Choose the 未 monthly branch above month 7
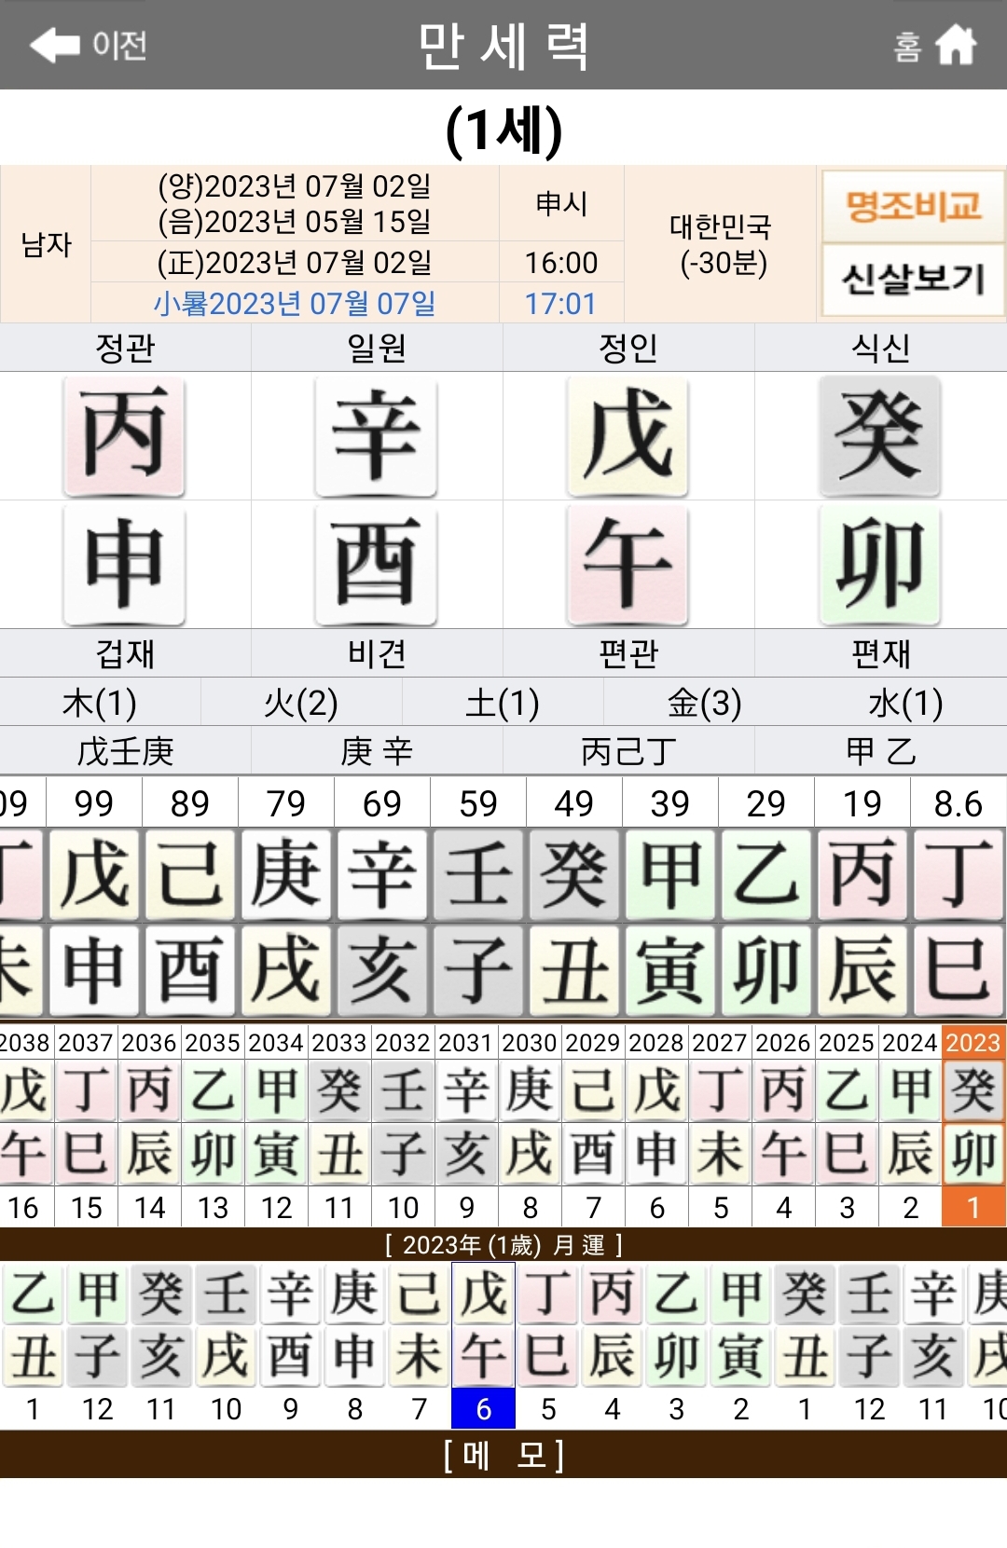Viewport: 1007px width, 1548px height. coord(419,1356)
